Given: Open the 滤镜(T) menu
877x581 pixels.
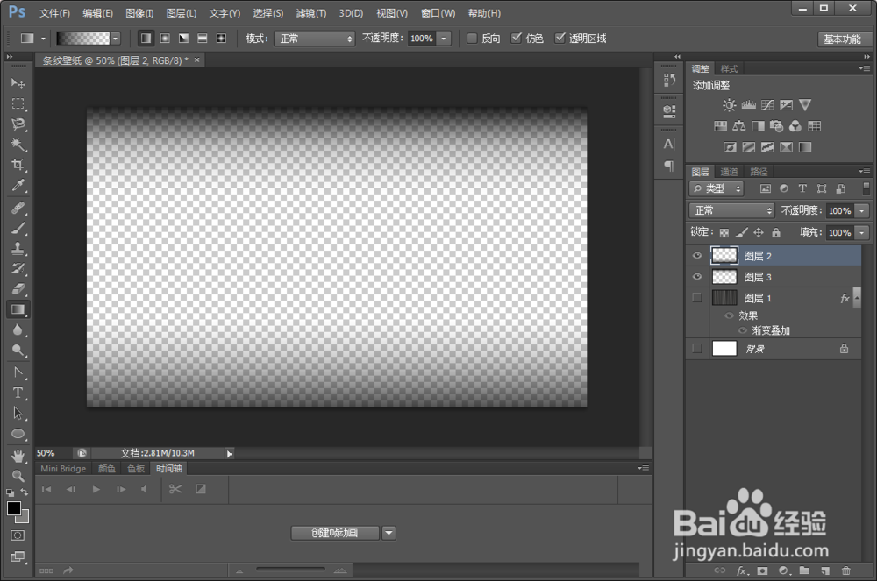Looking at the screenshot, I should coord(311,13).
